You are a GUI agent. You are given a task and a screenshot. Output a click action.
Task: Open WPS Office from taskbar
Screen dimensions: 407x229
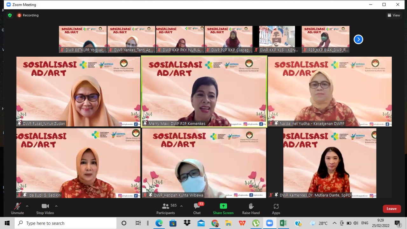coord(242,223)
